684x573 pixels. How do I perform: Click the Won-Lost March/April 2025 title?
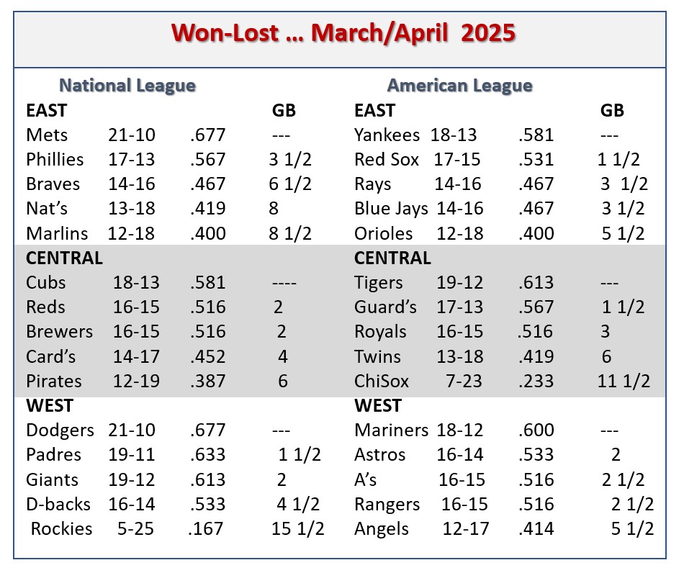(343, 33)
